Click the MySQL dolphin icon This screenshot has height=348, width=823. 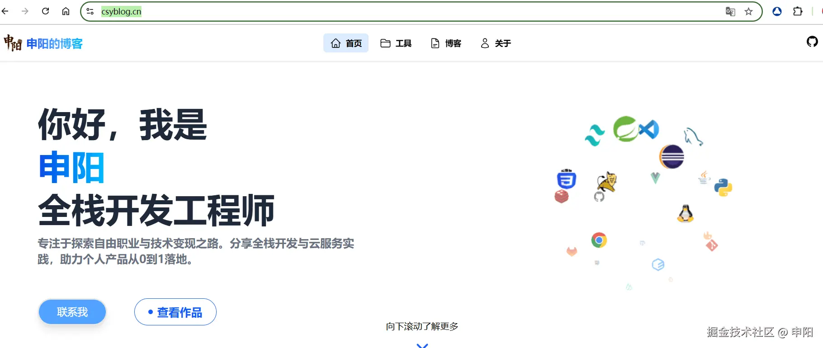(x=693, y=137)
